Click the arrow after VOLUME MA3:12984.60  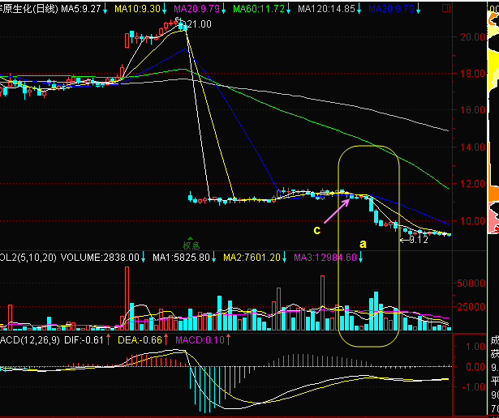tap(360, 258)
